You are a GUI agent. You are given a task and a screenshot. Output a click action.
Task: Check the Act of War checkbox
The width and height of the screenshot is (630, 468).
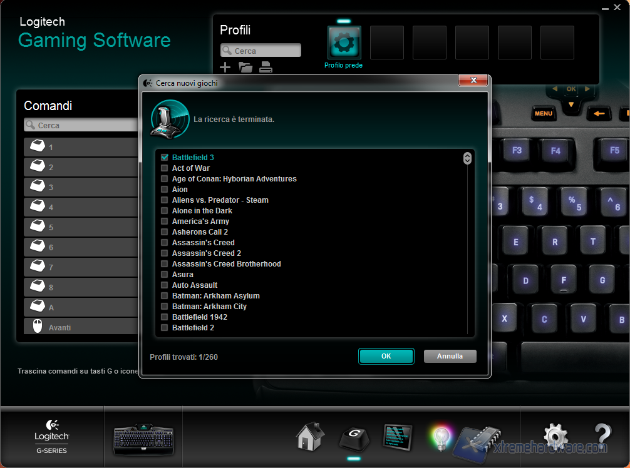[x=165, y=168]
